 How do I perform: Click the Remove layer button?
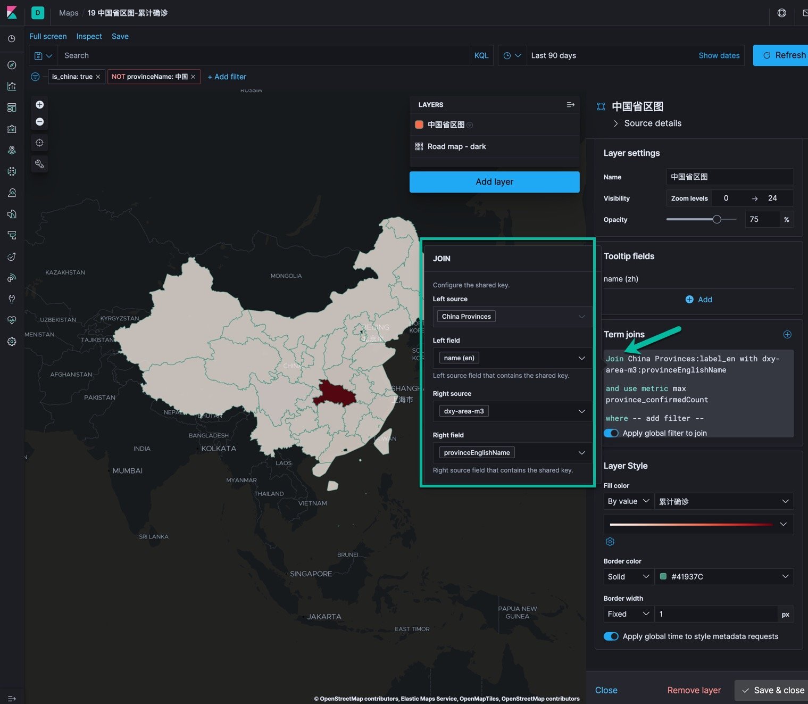694,690
